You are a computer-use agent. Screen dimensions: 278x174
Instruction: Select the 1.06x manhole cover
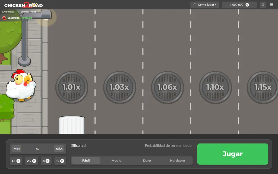[x=167, y=87]
